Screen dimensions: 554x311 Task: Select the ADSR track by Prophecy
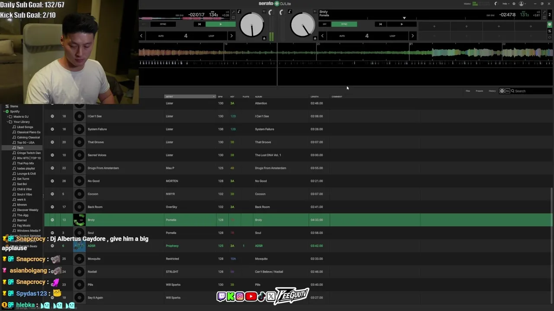pyautogui.click(x=91, y=246)
